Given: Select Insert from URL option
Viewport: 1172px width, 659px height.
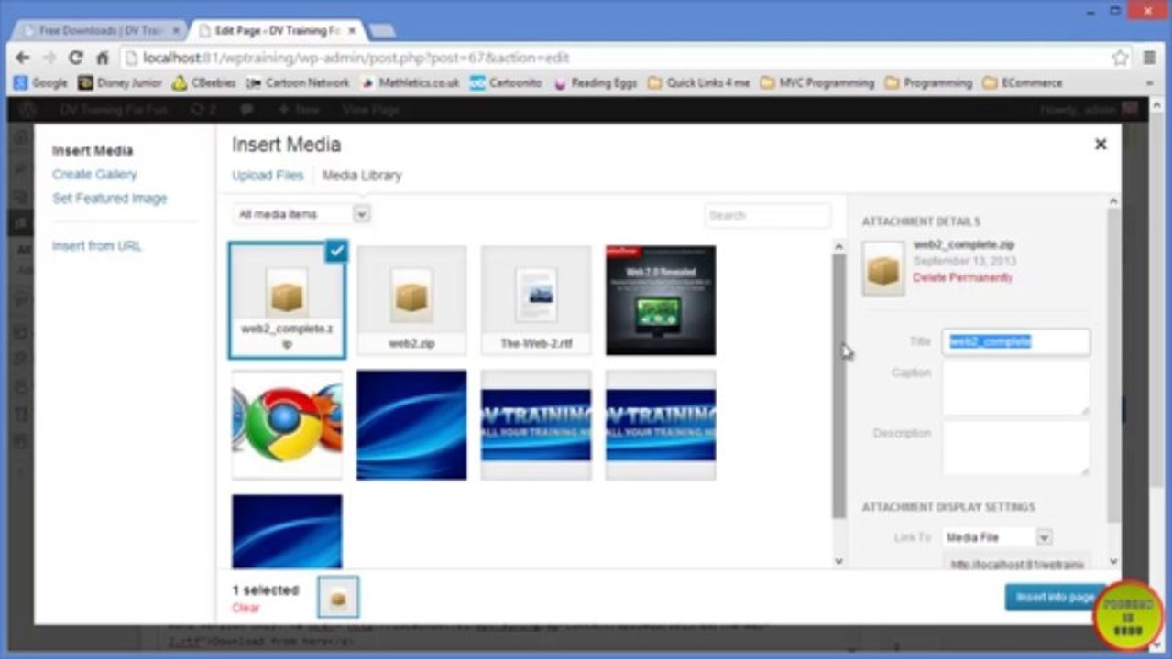Looking at the screenshot, I should pos(97,245).
